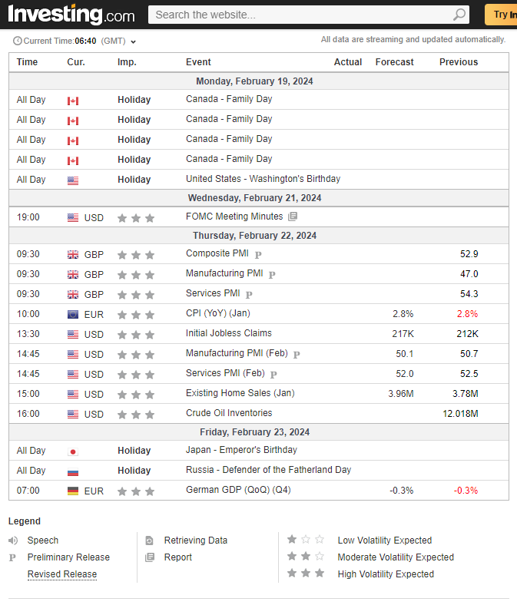
Task: Click the clock icon beside Current Time
Action: (18, 41)
